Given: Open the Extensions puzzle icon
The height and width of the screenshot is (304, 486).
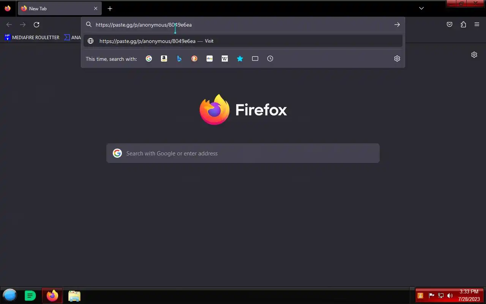Looking at the screenshot, I should click(x=463, y=25).
